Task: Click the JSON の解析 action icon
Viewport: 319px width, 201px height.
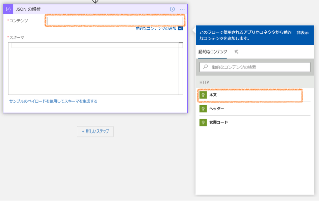Action: 8,9
